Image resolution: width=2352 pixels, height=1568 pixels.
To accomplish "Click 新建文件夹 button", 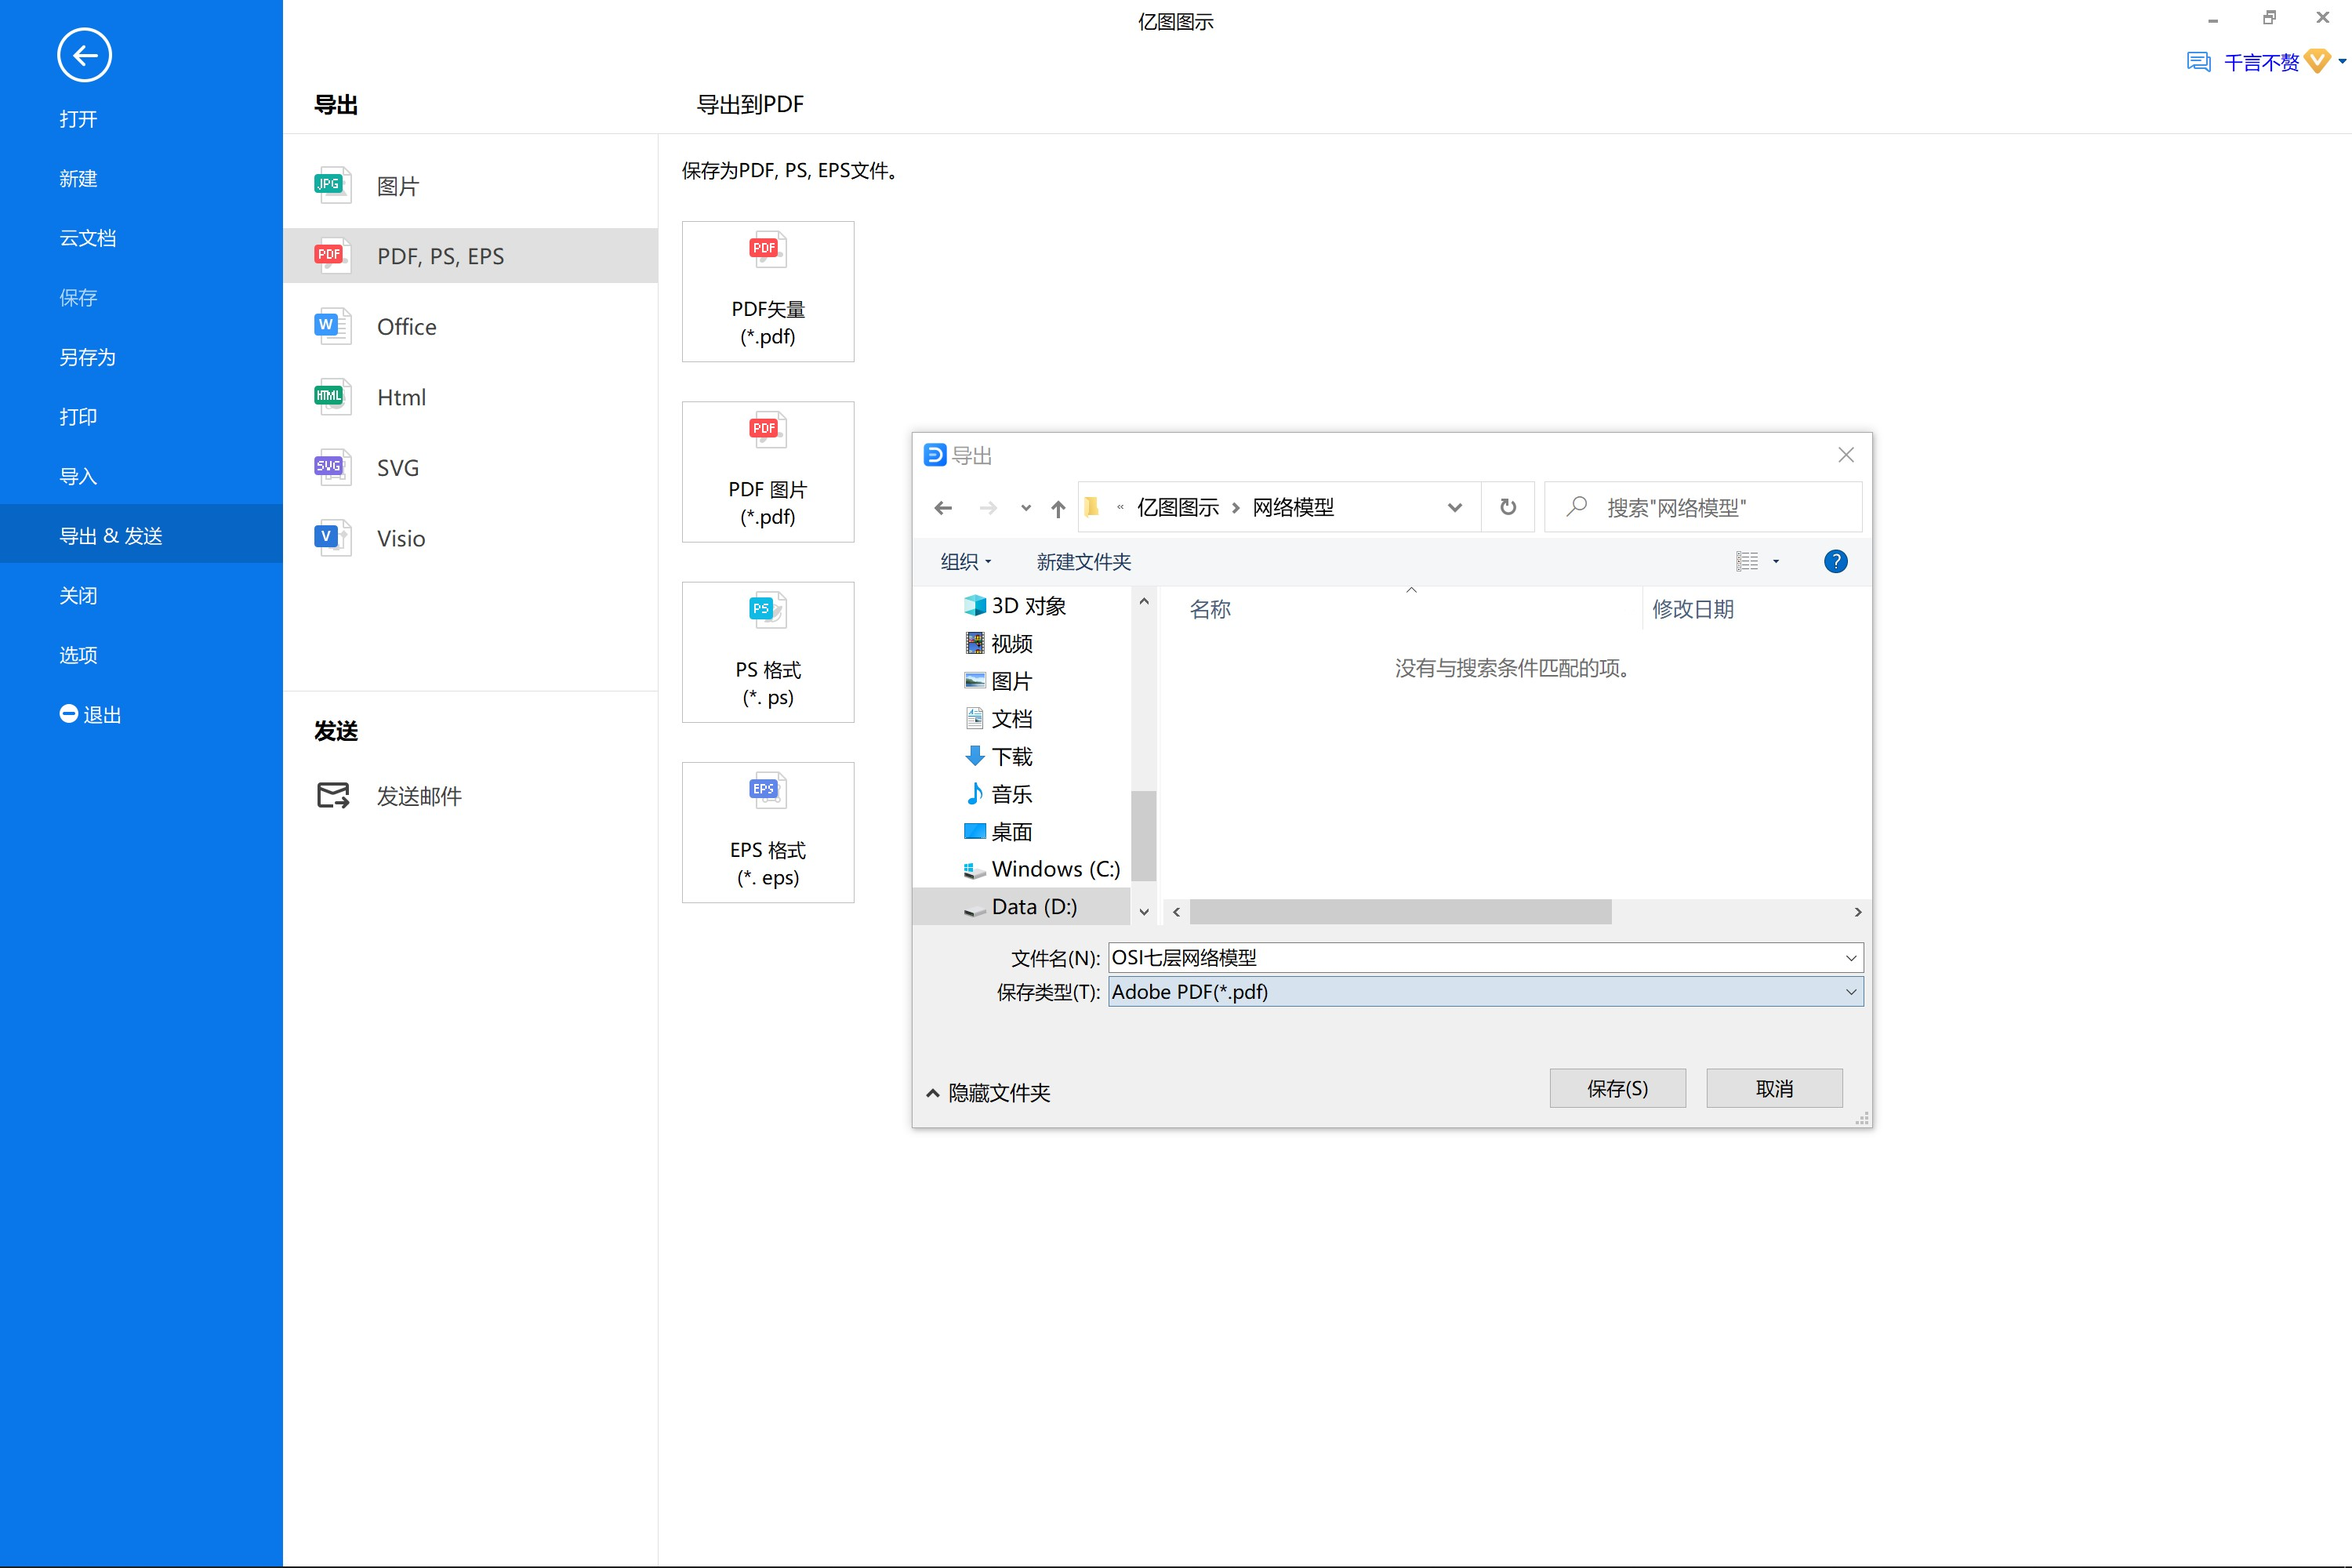I will click(x=1084, y=562).
